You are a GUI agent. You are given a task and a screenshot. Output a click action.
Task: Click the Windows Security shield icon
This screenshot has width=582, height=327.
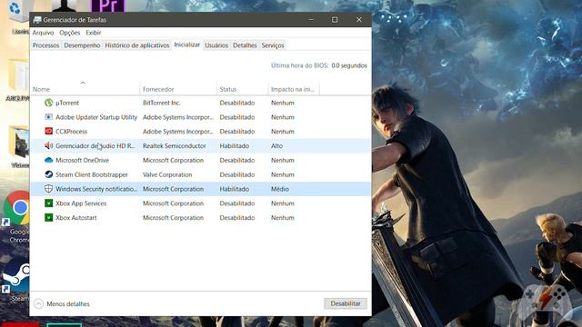[x=48, y=189]
